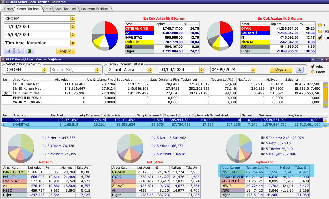
Task: Switch to the Aracı Tarihsel tab
Action: tap(65, 9)
